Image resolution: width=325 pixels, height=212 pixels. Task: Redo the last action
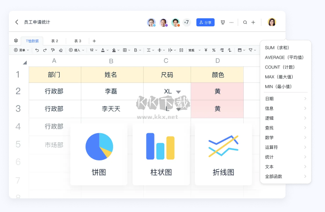pos(45,50)
